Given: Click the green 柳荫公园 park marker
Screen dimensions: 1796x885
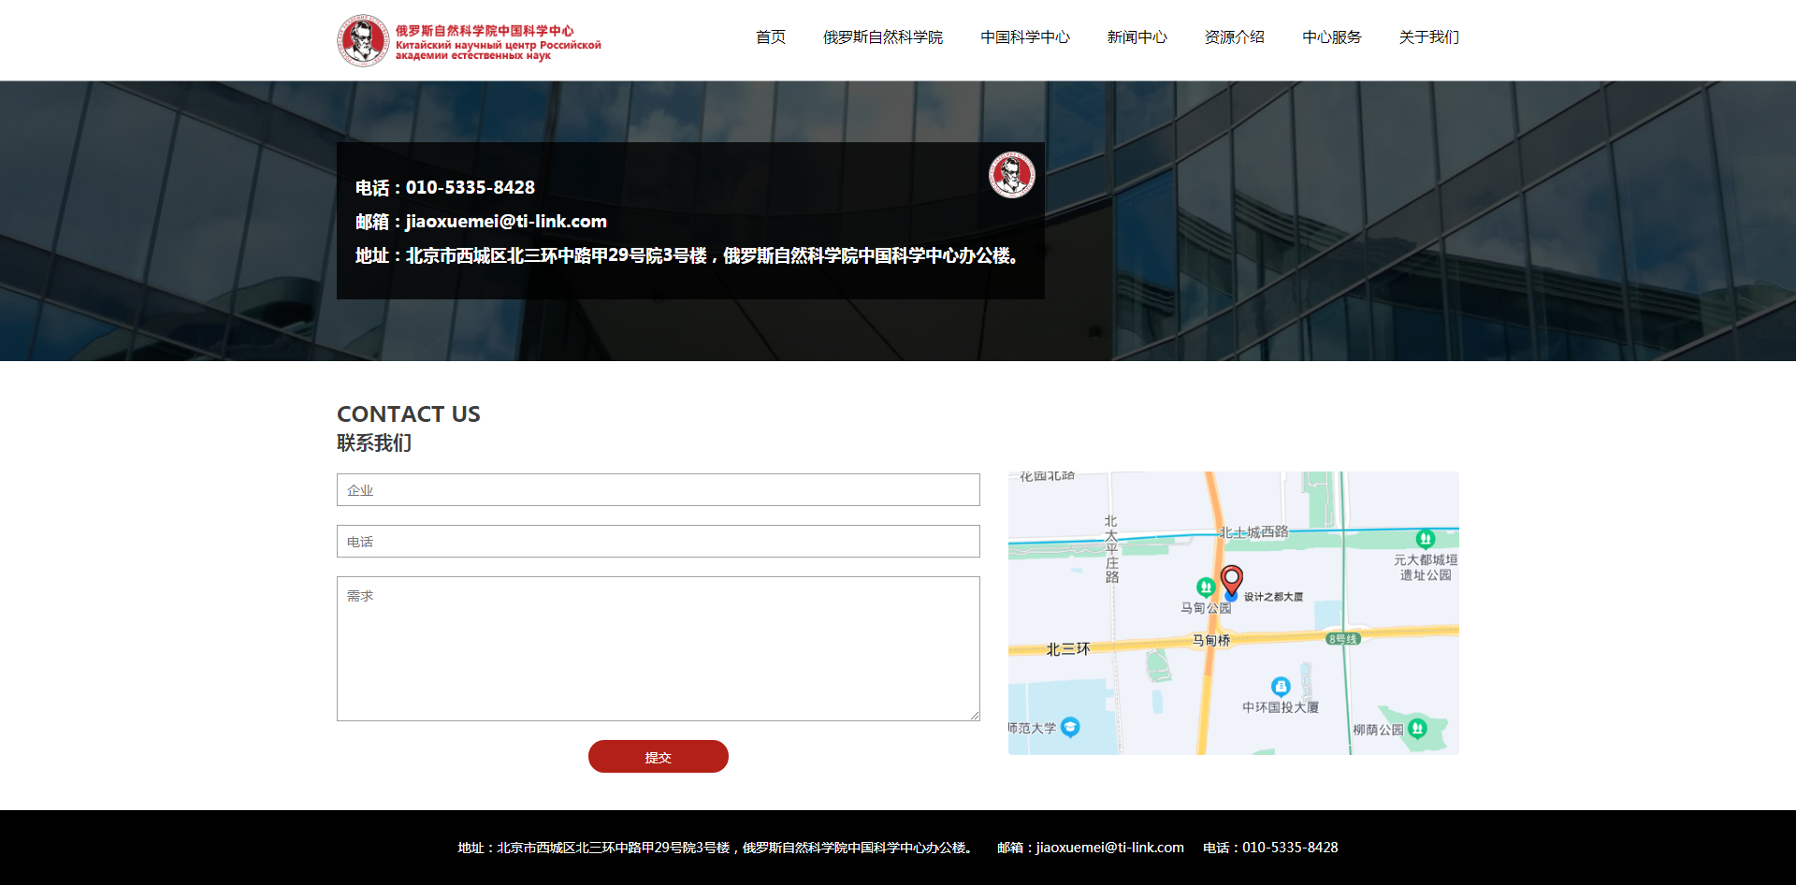Looking at the screenshot, I should coord(1417,728).
